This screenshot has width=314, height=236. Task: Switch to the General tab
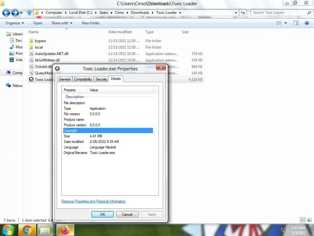pos(65,79)
